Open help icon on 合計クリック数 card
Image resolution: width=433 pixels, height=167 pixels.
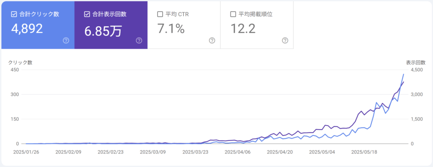pyautogui.click(x=66, y=41)
